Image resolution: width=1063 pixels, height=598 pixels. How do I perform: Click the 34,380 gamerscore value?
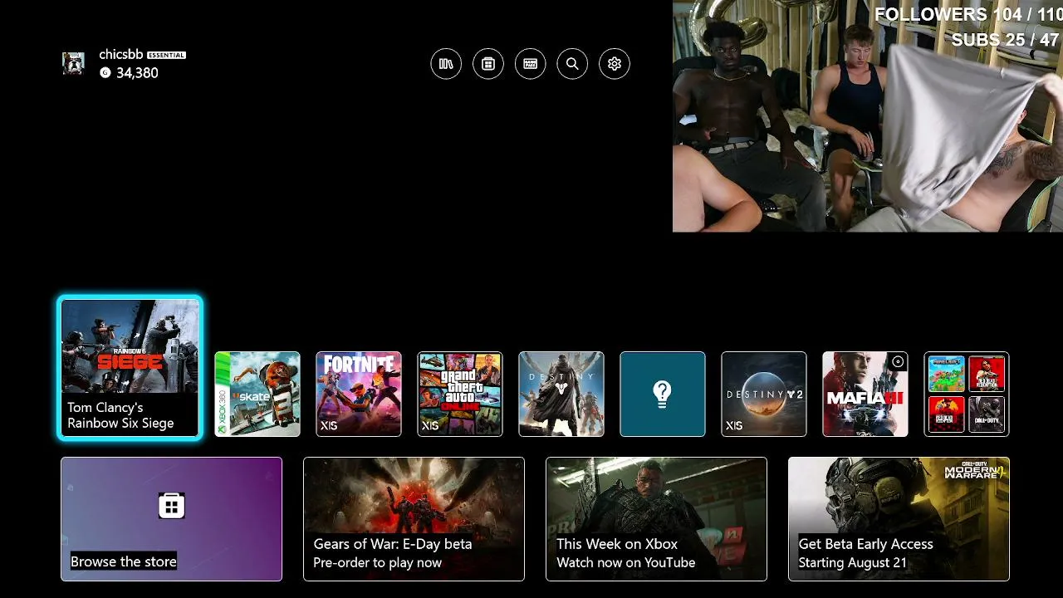point(137,73)
